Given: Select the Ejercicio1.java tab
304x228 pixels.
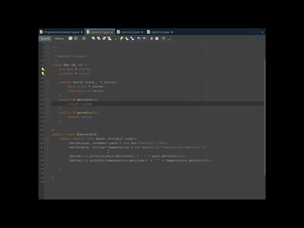Looking at the screenshot, I should 100,32.
